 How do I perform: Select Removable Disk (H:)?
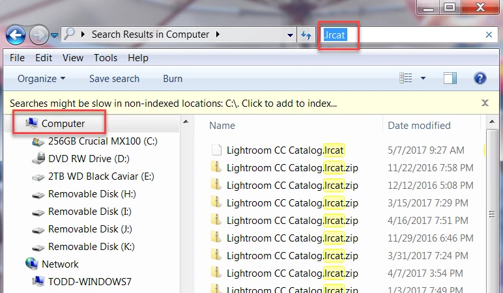coord(92,194)
